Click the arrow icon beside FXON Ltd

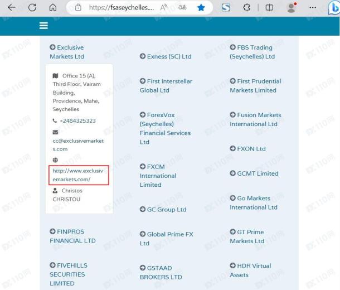tap(232, 148)
